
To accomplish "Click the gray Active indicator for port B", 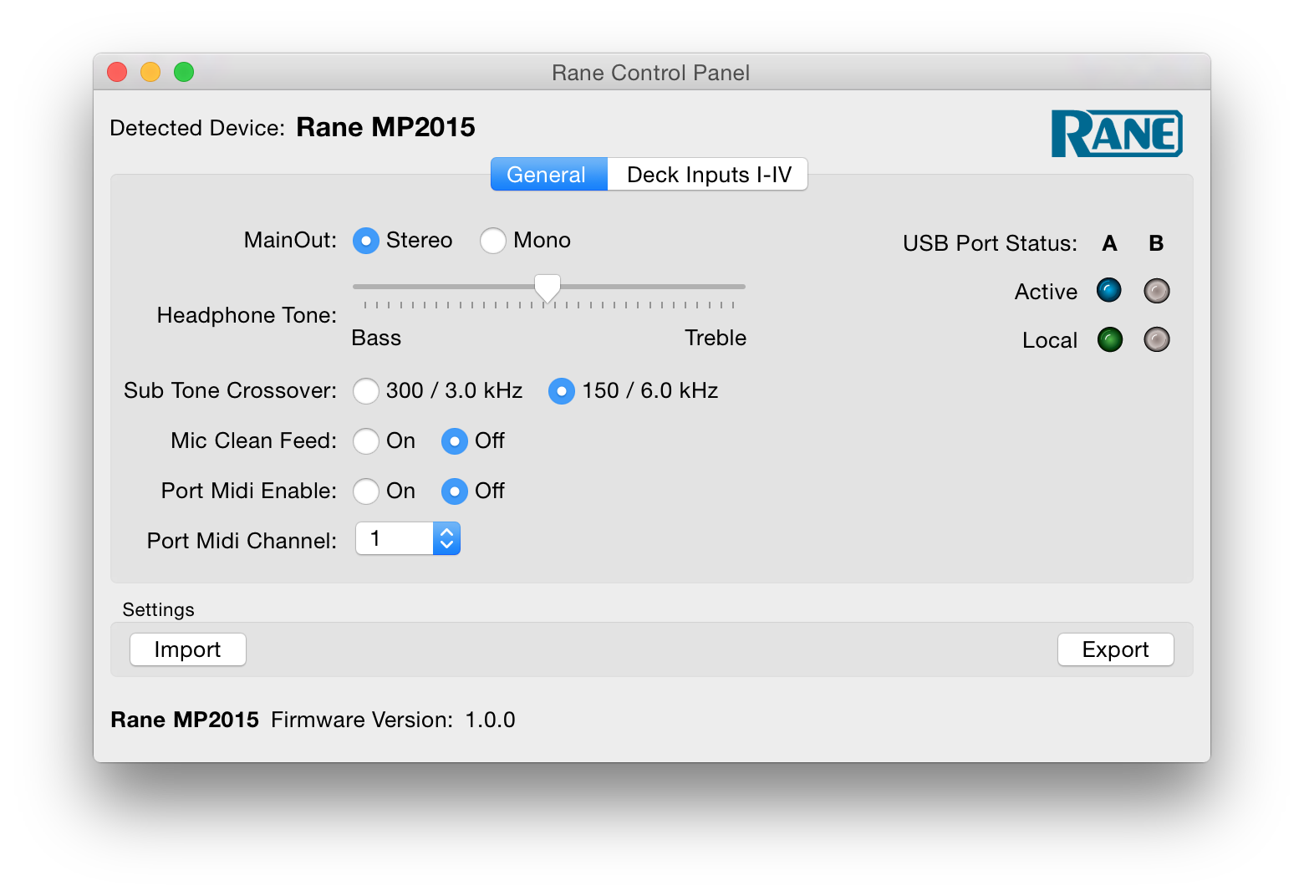I will click(1156, 291).
